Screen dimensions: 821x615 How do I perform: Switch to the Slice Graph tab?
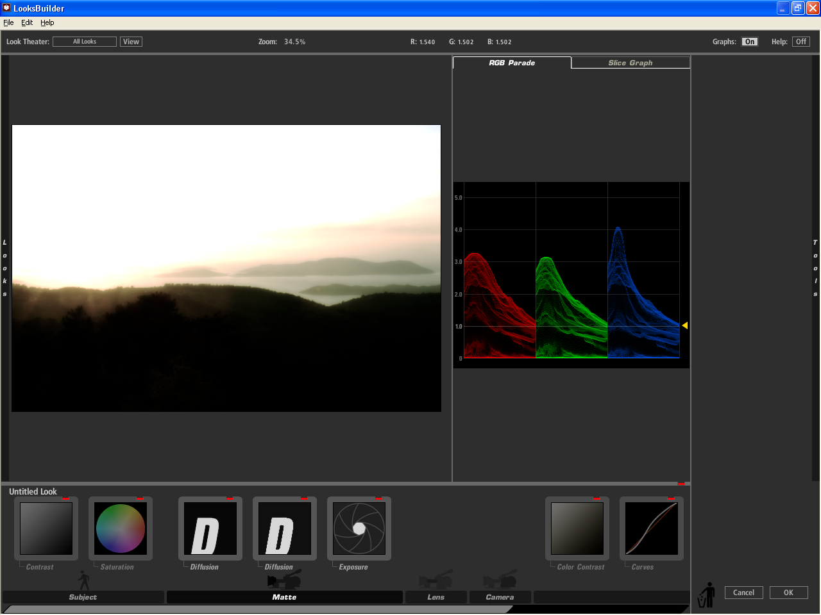point(629,62)
